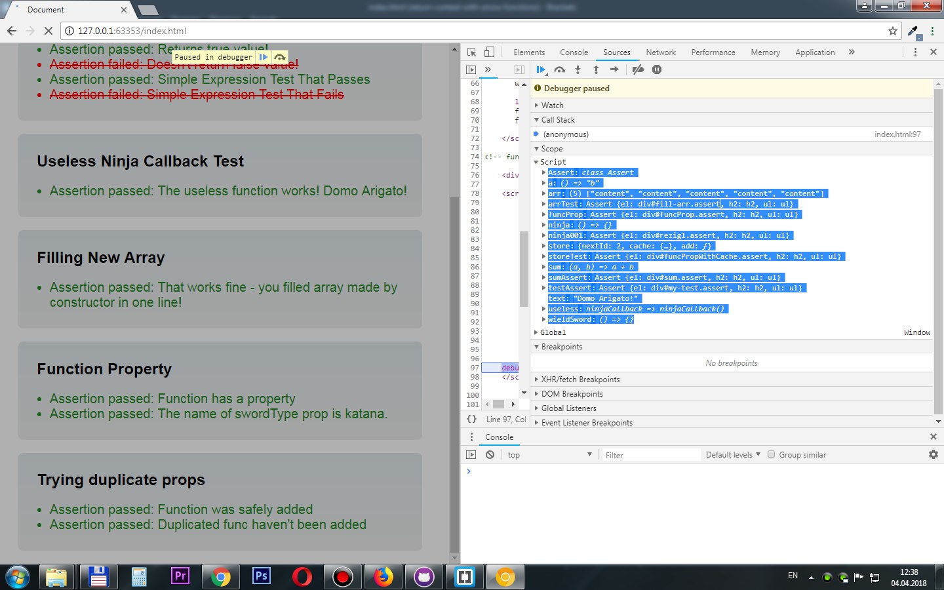
Task: Open the top execution context dropdown
Action: click(x=549, y=454)
